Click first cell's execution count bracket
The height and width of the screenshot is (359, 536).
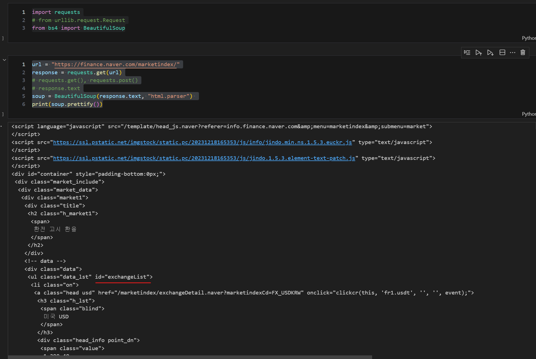tap(3, 38)
